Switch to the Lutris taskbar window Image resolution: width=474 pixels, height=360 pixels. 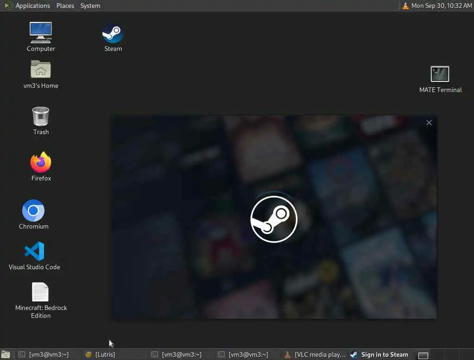[115, 354]
